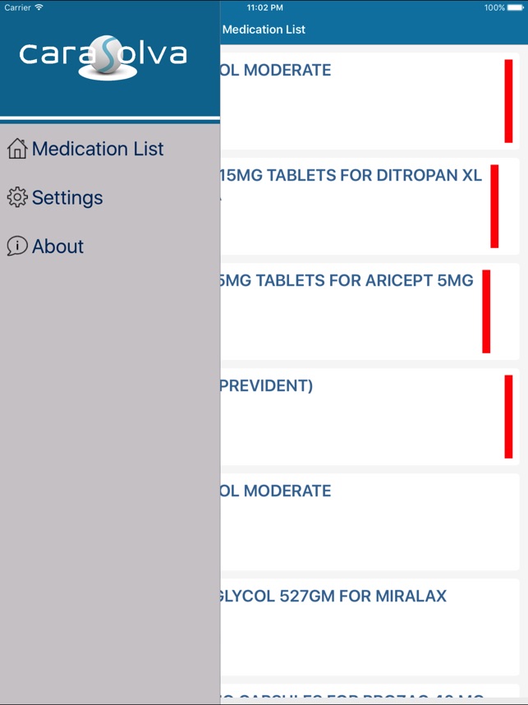Tap the red bar on Ditropan XL card
The width and height of the screenshot is (528, 705).
click(x=494, y=206)
